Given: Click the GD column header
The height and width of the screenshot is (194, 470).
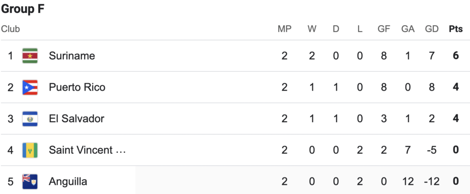Looking at the screenshot, I should coord(431,29).
